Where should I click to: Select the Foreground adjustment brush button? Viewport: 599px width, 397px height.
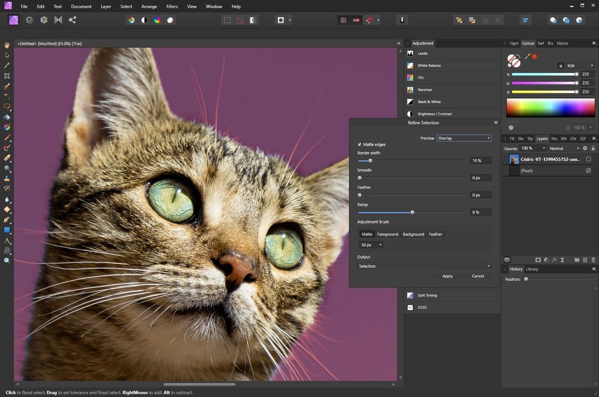point(388,234)
